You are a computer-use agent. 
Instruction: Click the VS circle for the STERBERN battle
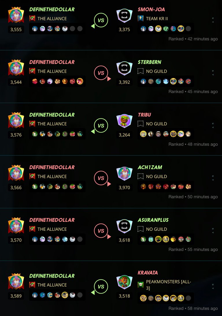101,73
